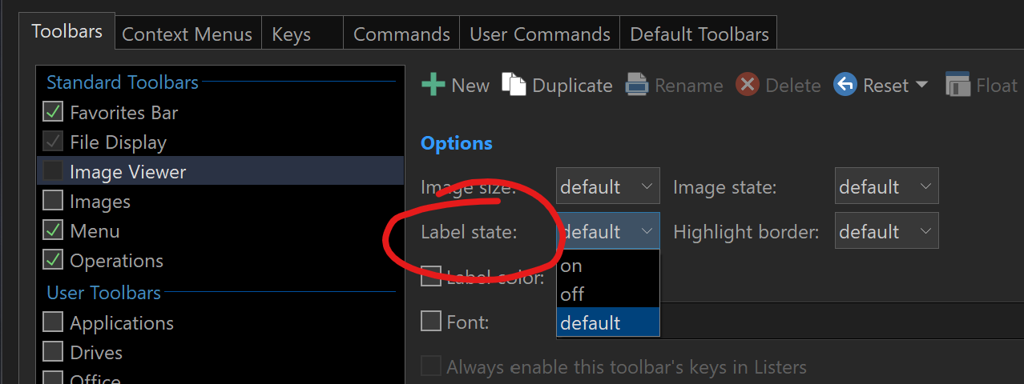The width and height of the screenshot is (1024, 384).
Task: Uncheck the Favorites Bar checkbox
Action: point(53,113)
